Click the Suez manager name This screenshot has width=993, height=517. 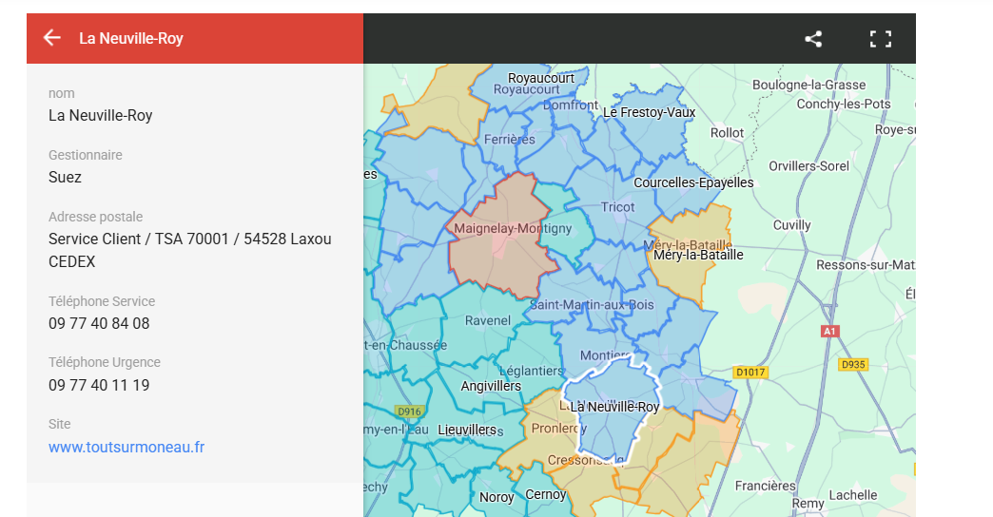[x=65, y=177]
